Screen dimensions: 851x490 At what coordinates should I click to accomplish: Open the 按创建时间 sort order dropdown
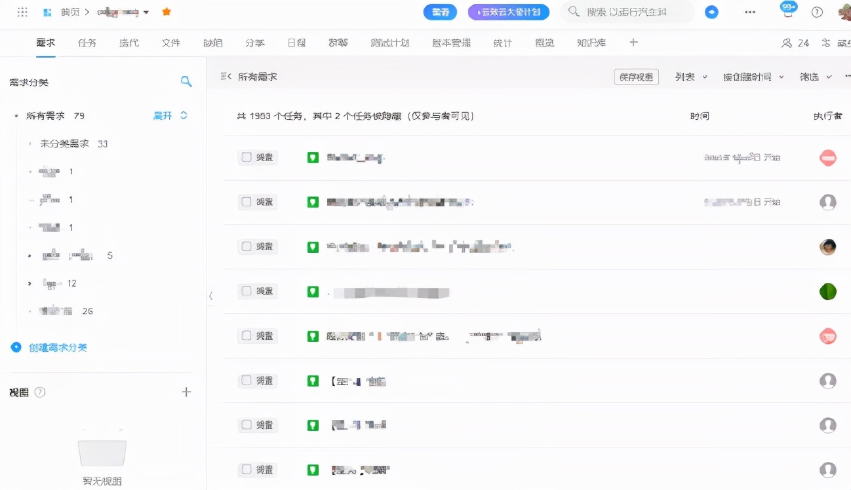point(753,76)
